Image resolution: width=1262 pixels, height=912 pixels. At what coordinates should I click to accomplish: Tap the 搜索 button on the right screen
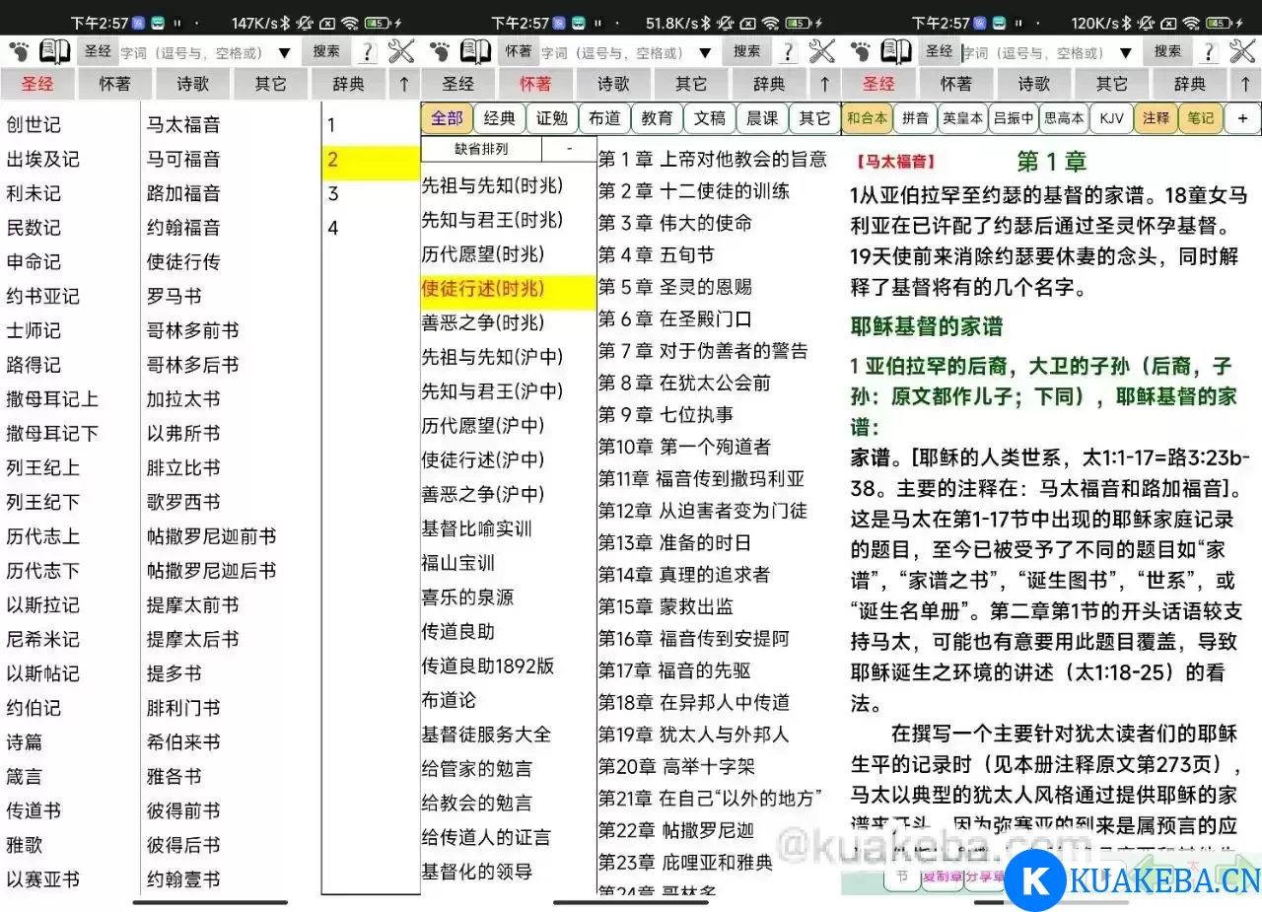click(x=1168, y=51)
